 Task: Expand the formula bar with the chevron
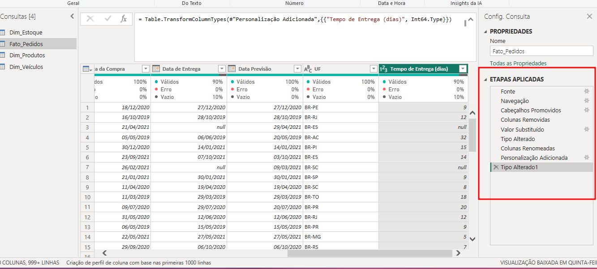coord(470,20)
